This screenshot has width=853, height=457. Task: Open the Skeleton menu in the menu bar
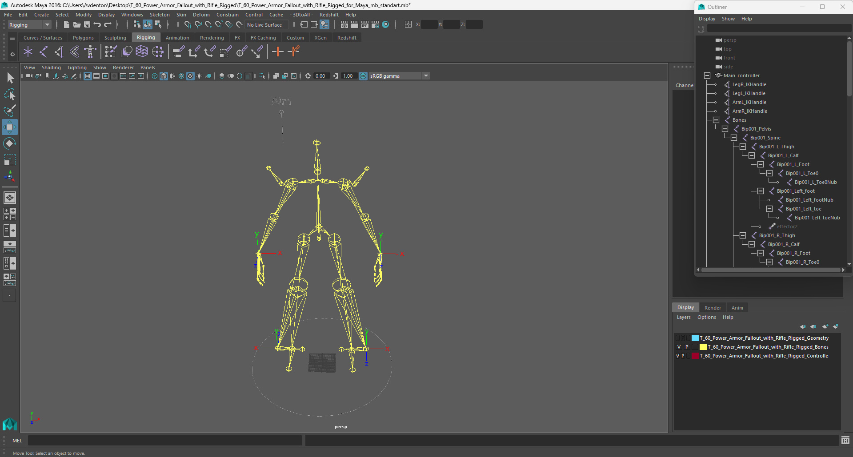click(160, 15)
